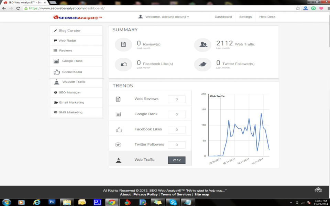Click the Email Marketing envelope icon
The width and height of the screenshot is (330, 206).
click(55, 102)
